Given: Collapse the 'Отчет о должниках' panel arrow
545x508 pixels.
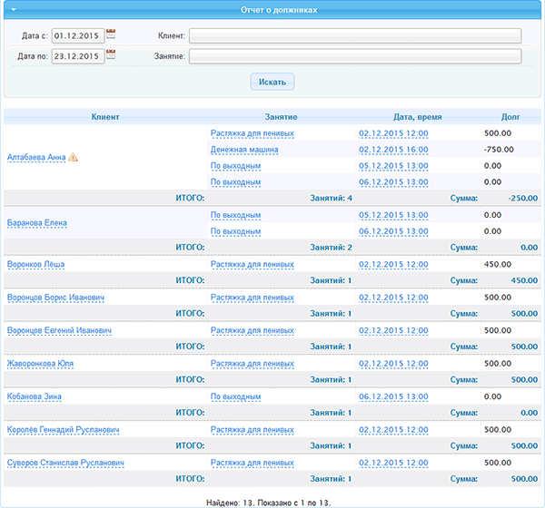Looking at the screenshot, I should pyautogui.click(x=14, y=8).
